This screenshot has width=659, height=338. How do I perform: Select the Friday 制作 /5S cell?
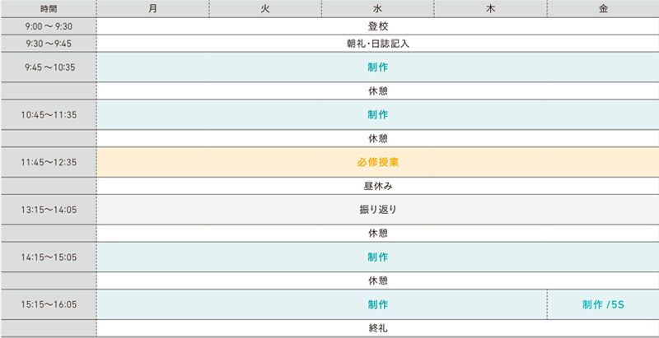[x=603, y=304]
